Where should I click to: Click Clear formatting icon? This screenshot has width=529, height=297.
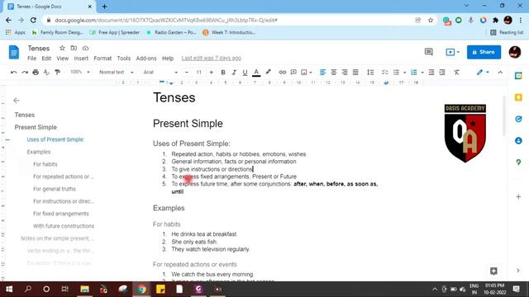click(x=456, y=72)
